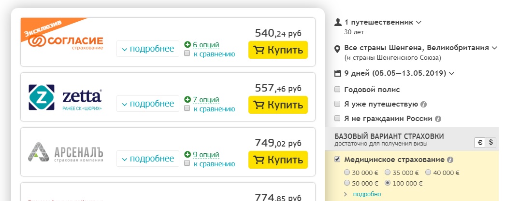
Task: Select the 50 000 € coverage option
Action: [x=347, y=183]
